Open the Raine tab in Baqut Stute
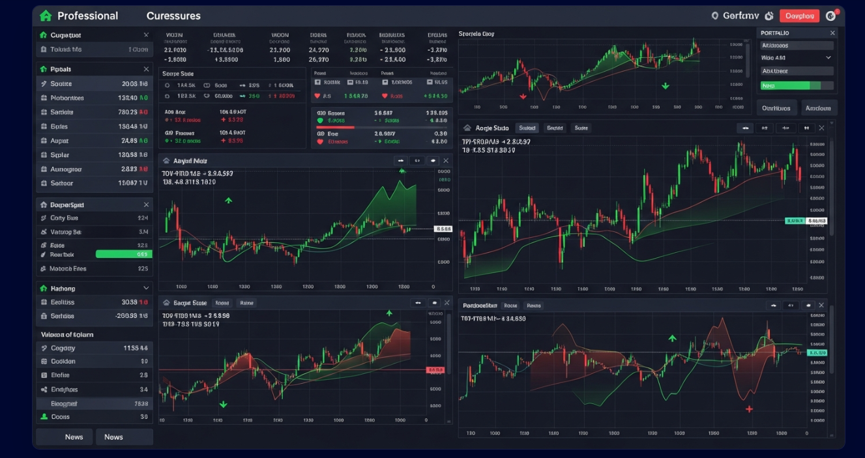Viewport: 865px width, 458px height. click(246, 303)
